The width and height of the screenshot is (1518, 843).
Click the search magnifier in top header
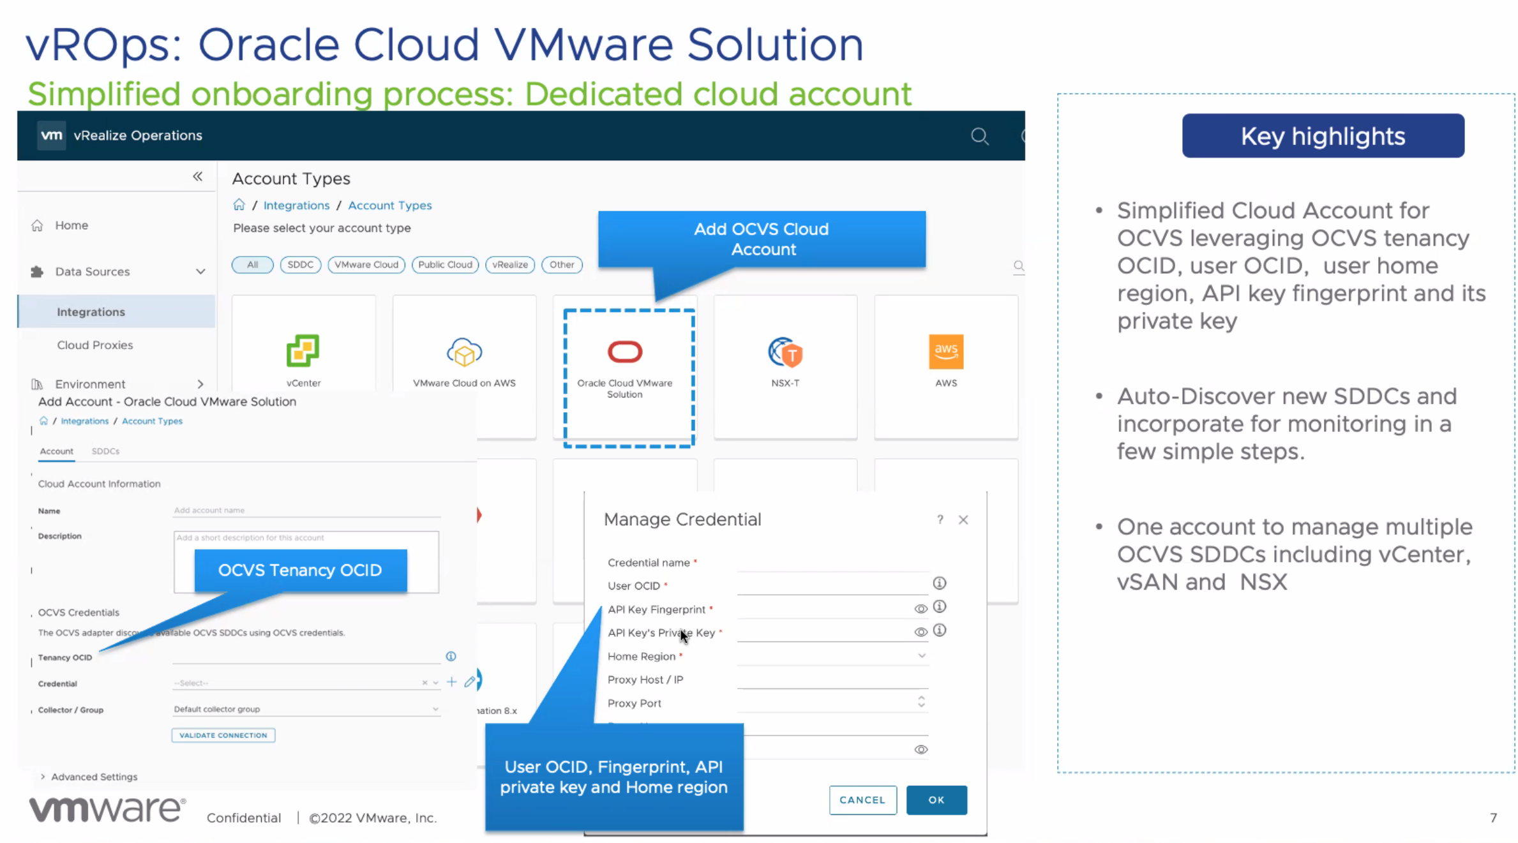979,136
